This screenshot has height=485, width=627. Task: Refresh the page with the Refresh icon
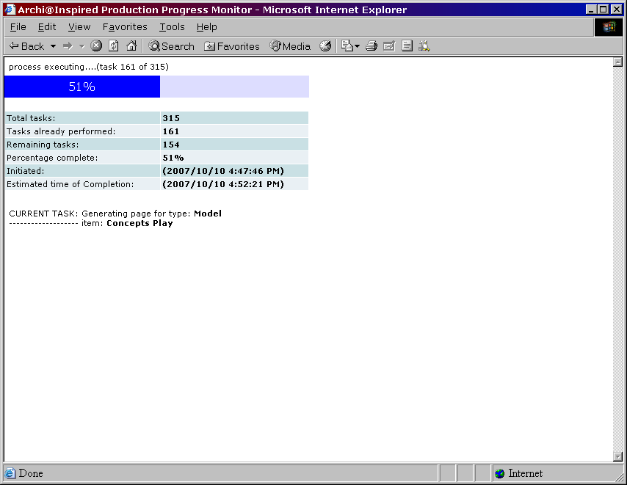click(x=114, y=46)
